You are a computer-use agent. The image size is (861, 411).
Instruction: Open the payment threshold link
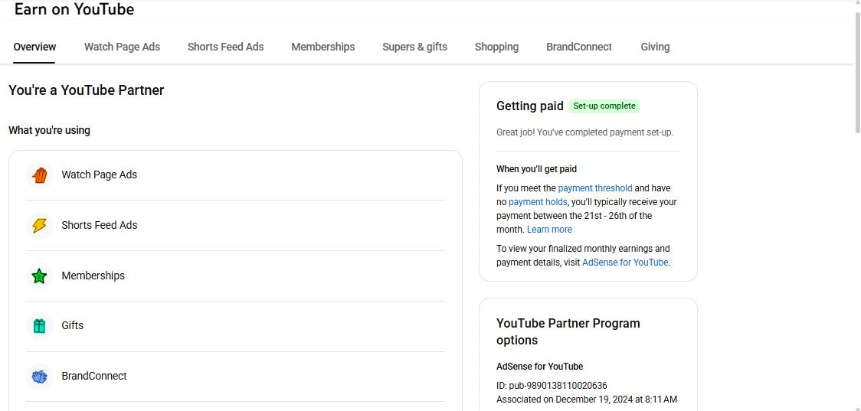tap(595, 188)
